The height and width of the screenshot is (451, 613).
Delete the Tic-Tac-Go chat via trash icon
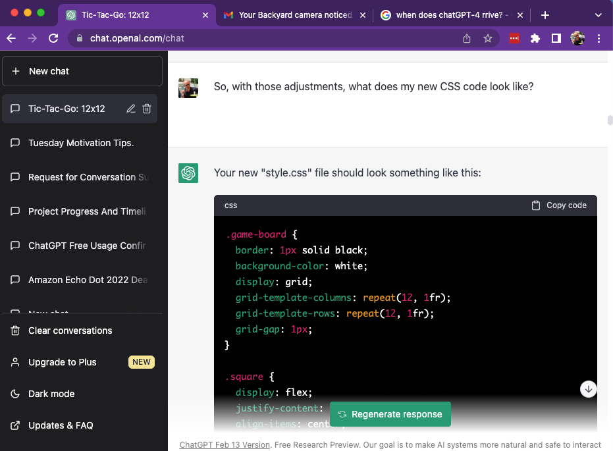[146, 109]
